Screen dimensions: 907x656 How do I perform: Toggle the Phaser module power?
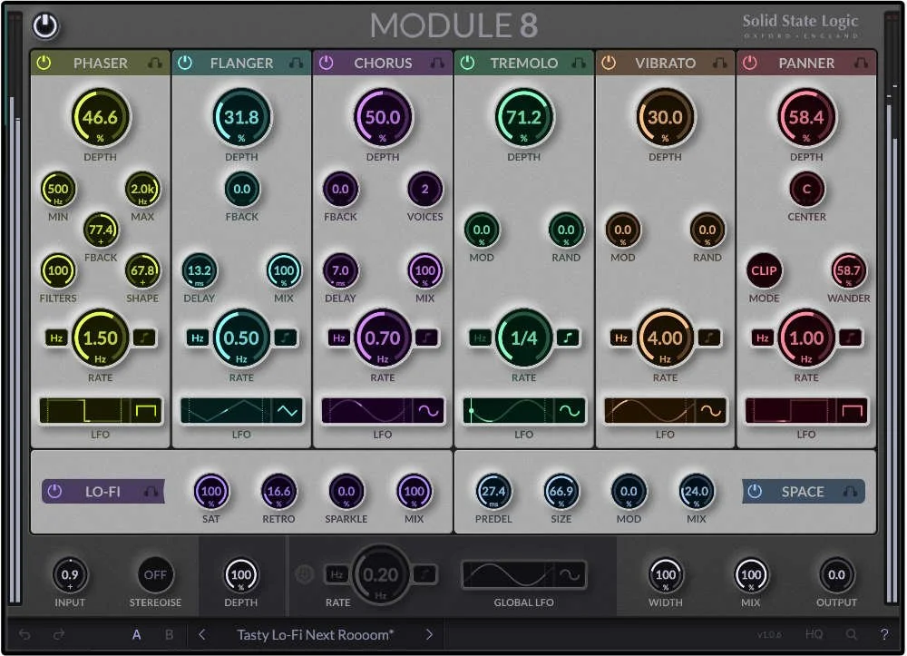click(44, 63)
